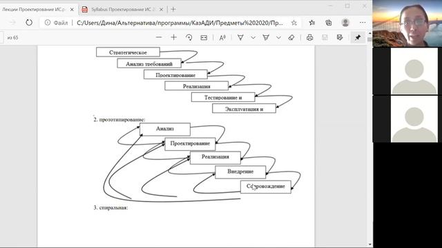Click the Сопровождение box
Viewport: 442px width, 248px height.
(x=265, y=187)
